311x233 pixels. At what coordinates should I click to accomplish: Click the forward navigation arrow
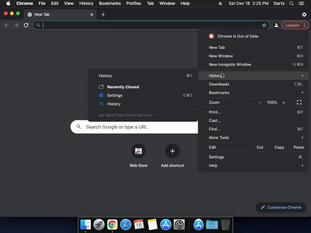pyautogui.click(x=16, y=25)
